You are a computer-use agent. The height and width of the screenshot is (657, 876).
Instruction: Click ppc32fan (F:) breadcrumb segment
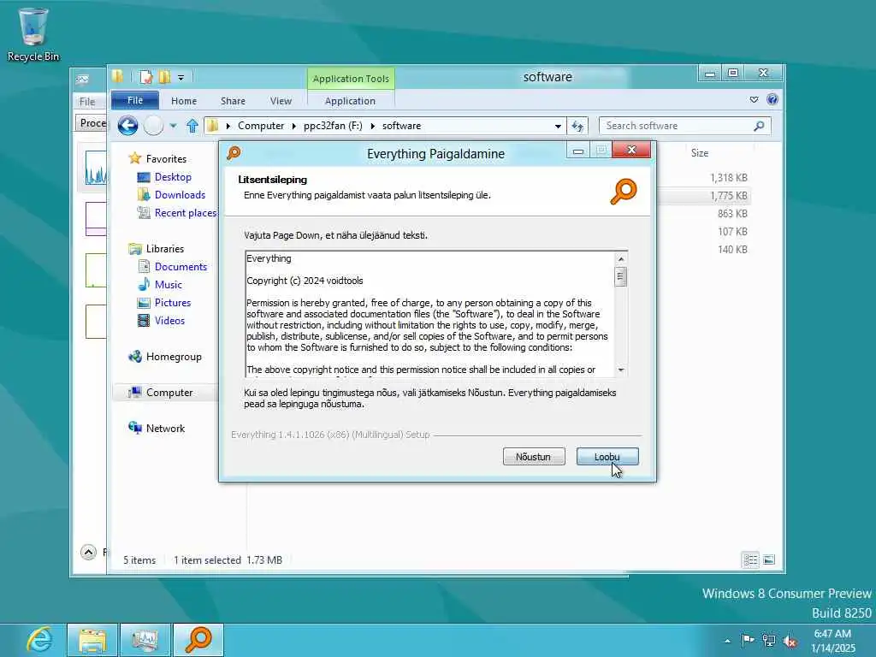(x=333, y=126)
